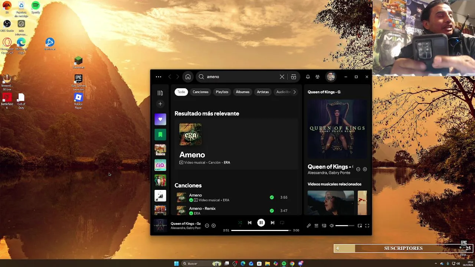
Task: Toggle shuffle in the player bar
Action: pyautogui.click(x=240, y=223)
